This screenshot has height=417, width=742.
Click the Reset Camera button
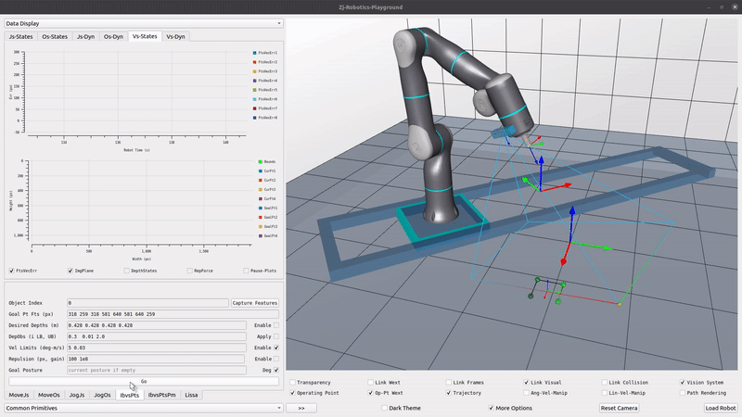click(x=619, y=408)
